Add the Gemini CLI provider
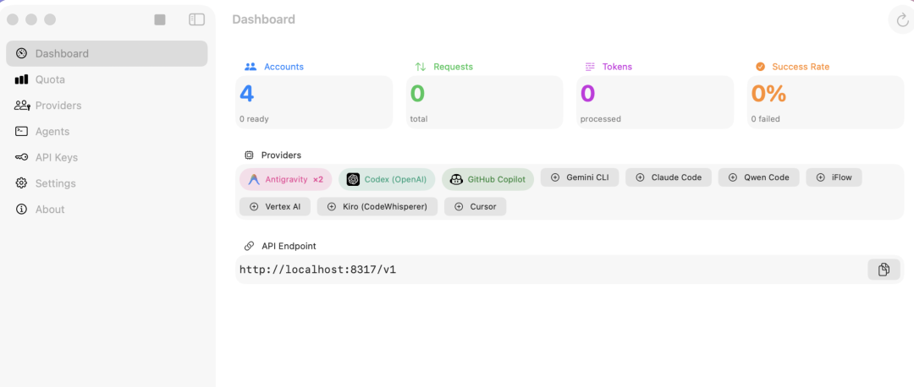Screen dimensions: 914x387 [x=580, y=177]
